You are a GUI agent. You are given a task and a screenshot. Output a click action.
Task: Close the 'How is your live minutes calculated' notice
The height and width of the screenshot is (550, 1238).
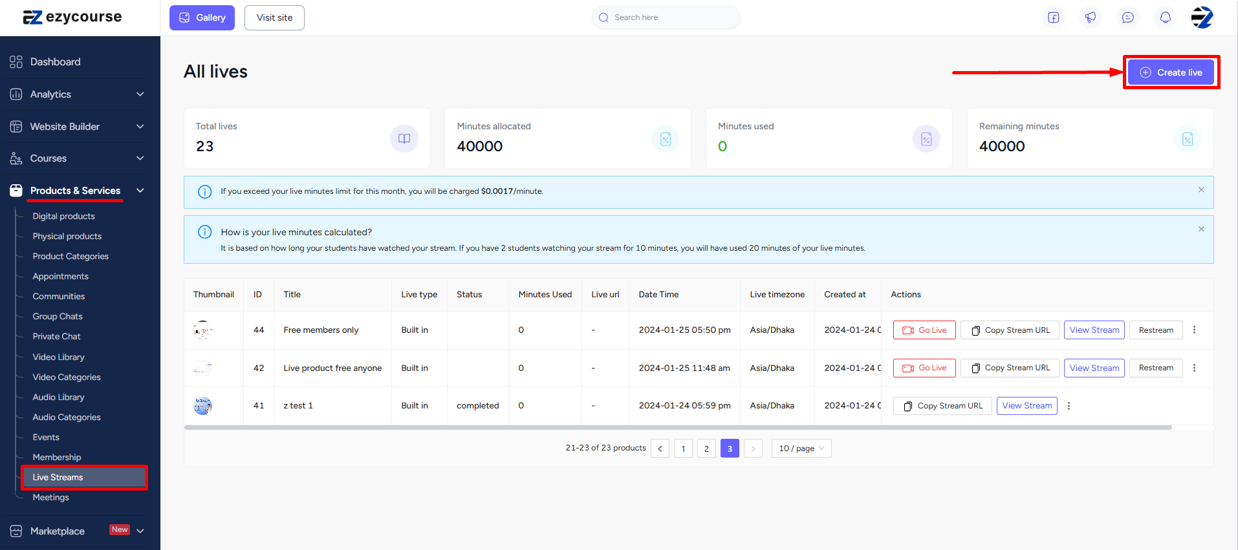coord(1201,229)
